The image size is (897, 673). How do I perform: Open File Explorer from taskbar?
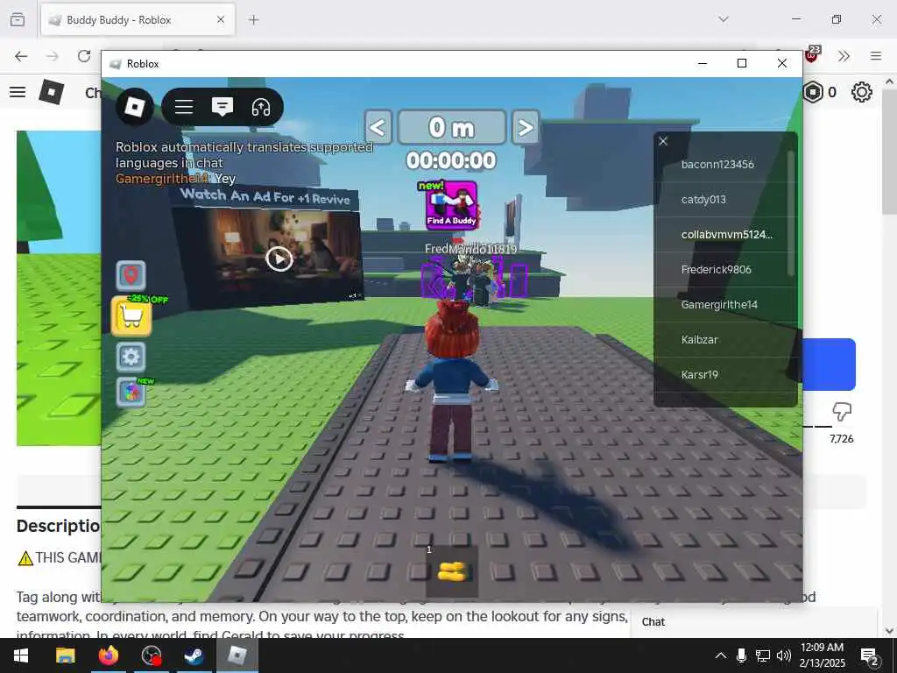click(65, 655)
